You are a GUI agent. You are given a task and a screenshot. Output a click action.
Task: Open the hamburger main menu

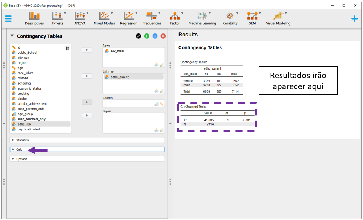point(8,19)
